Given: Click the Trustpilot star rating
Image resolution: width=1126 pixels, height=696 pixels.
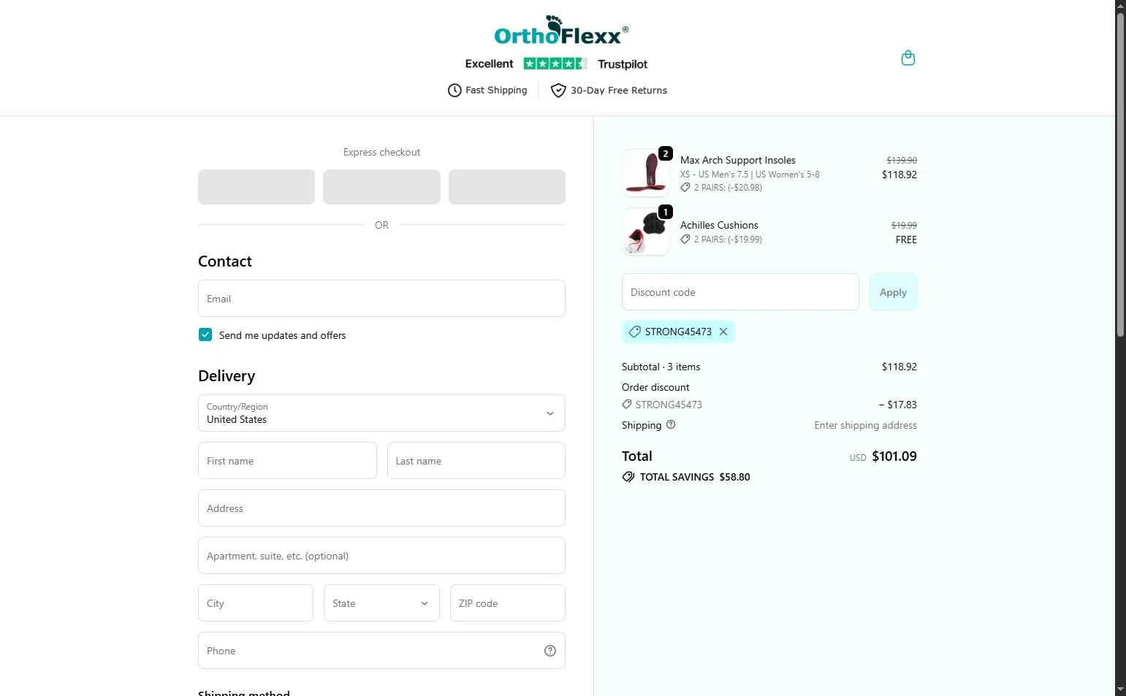Looking at the screenshot, I should pyautogui.click(x=555, y=64).
